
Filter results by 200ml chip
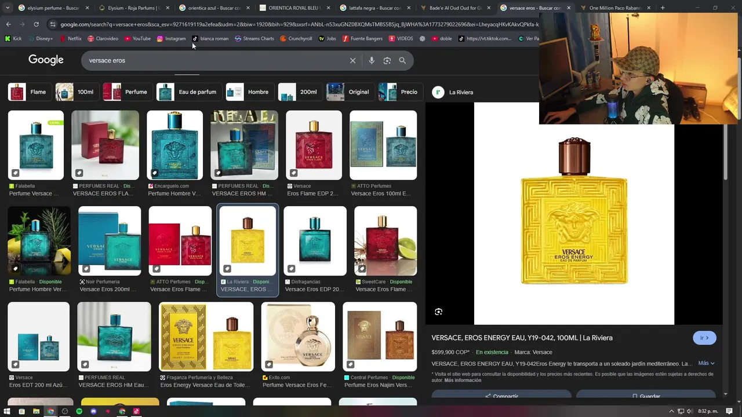click(300, 92)
